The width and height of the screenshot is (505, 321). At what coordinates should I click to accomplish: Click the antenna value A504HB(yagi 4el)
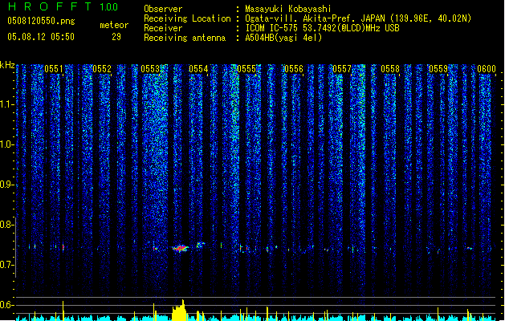point(283,38)
